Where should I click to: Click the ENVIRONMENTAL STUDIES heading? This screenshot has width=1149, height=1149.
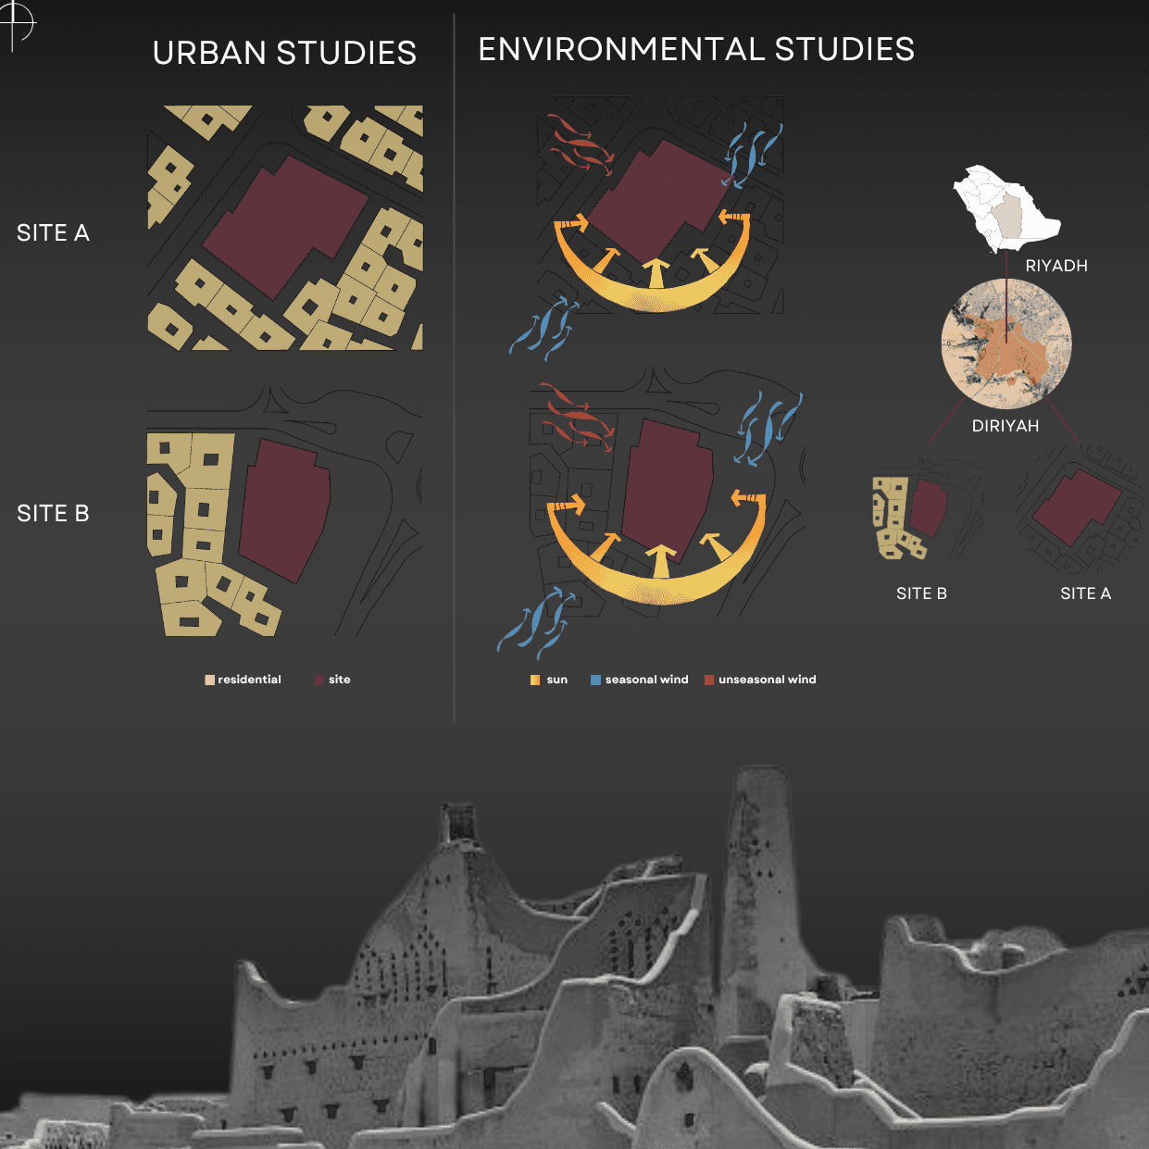tap(695, 50)
